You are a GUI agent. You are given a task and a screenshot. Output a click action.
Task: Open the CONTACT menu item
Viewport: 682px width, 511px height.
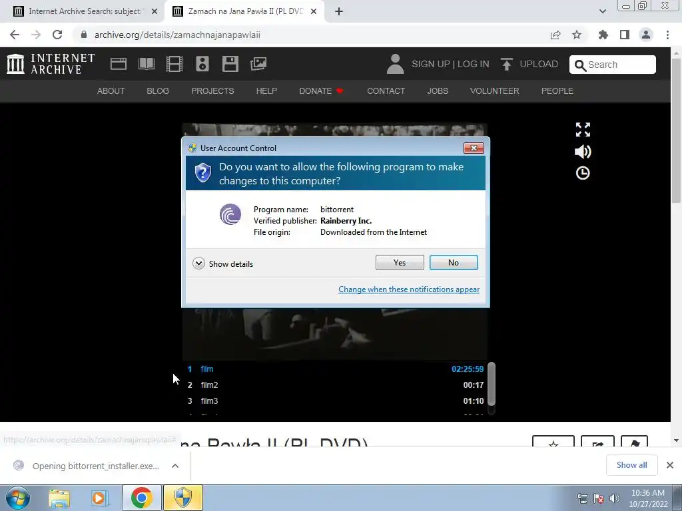(386, 90)
